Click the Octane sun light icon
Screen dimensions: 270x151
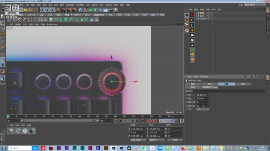192,30
